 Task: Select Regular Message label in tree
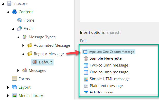49,54
